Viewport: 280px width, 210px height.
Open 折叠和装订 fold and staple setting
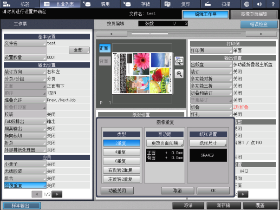coord(211,93)
